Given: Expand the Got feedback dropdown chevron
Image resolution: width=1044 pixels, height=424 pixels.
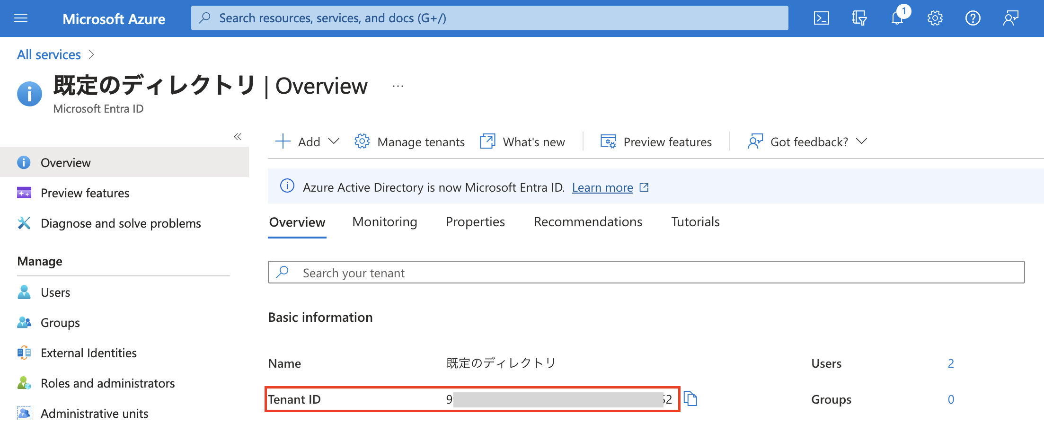Looking at the screenshot, I should coord(861,141).
